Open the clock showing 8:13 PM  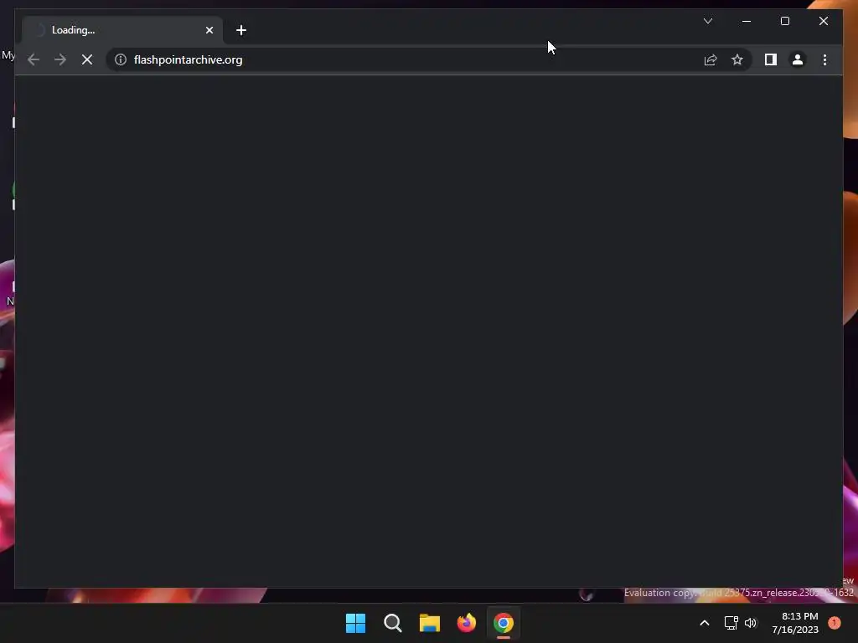pos(795,623)
